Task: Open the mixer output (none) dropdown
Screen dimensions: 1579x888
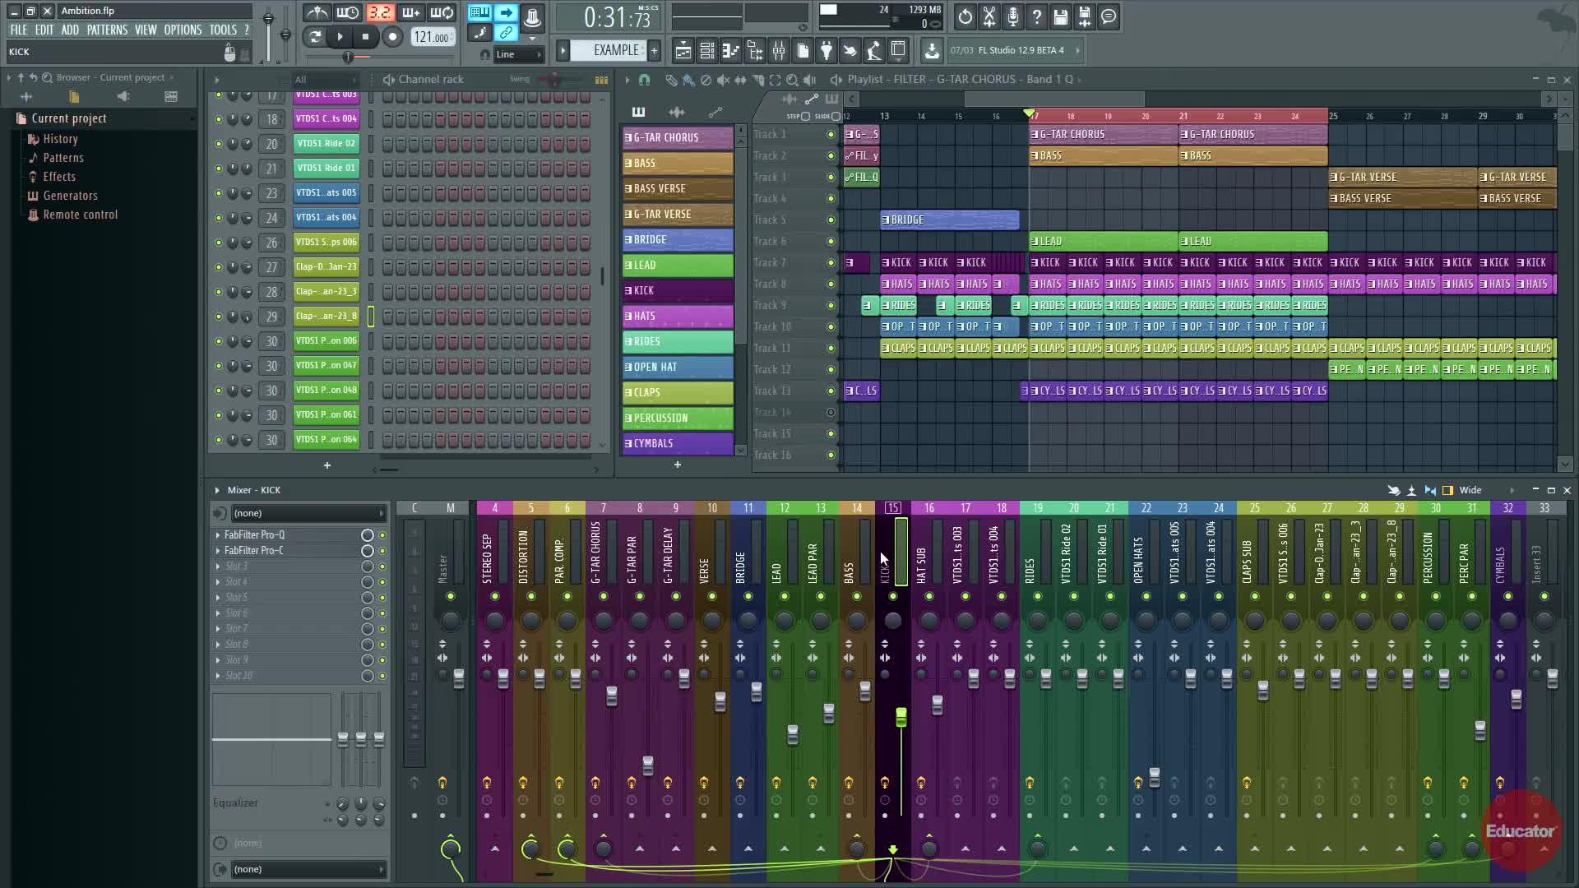Action: coord(308,869)
